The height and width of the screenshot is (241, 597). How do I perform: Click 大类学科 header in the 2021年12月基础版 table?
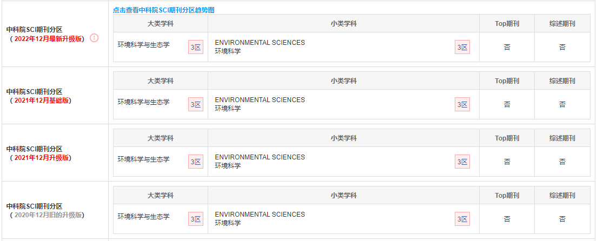coord(161,81)
